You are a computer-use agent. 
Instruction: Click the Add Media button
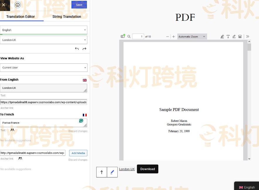[78, 153]
